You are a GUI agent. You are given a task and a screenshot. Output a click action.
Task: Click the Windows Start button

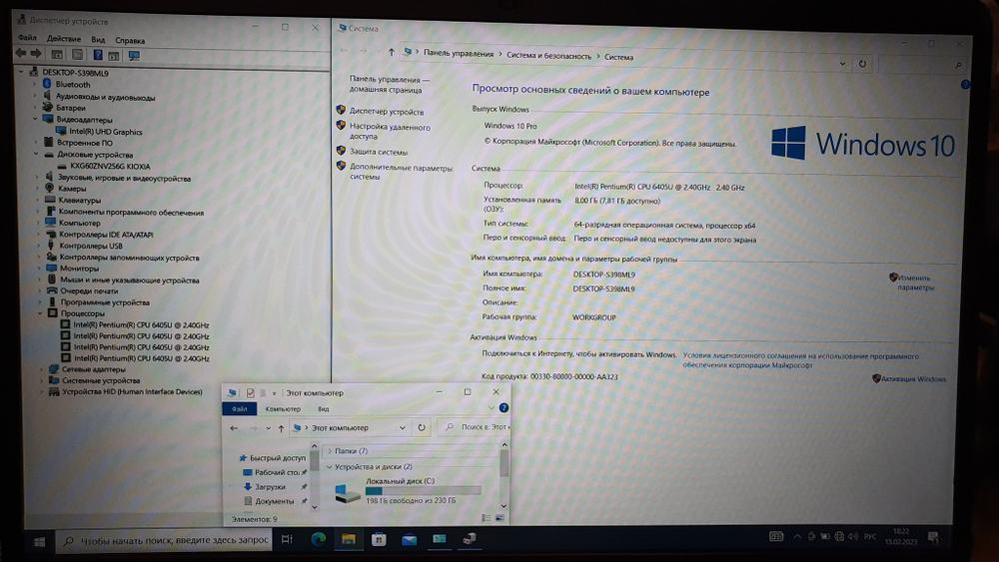point(40,542)
